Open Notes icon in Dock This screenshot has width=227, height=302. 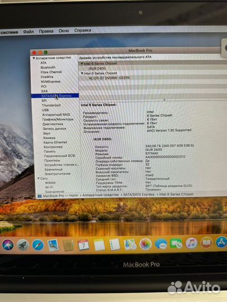coord(99,244)
